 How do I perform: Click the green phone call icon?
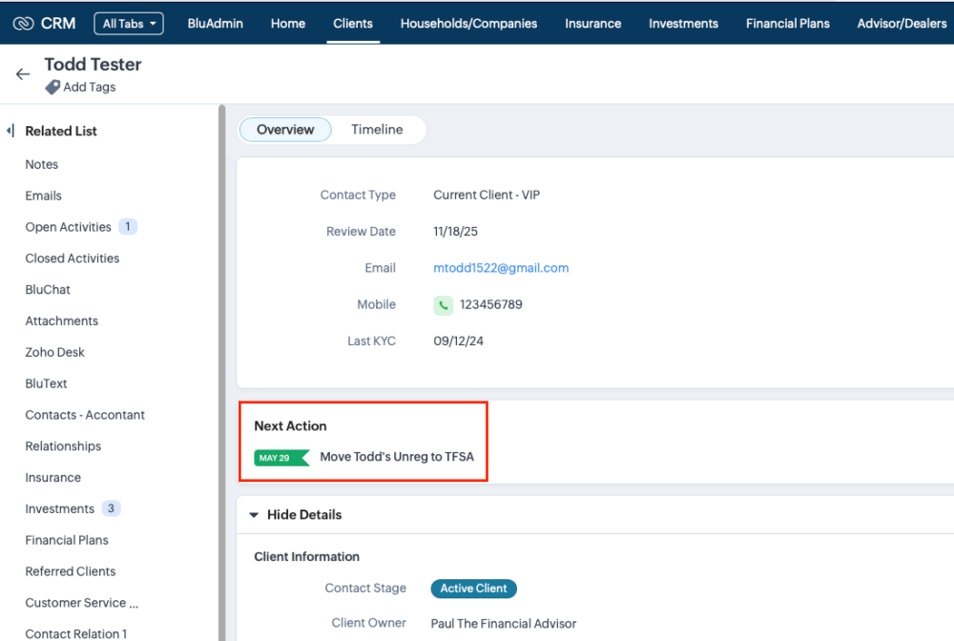click(444, 305)
